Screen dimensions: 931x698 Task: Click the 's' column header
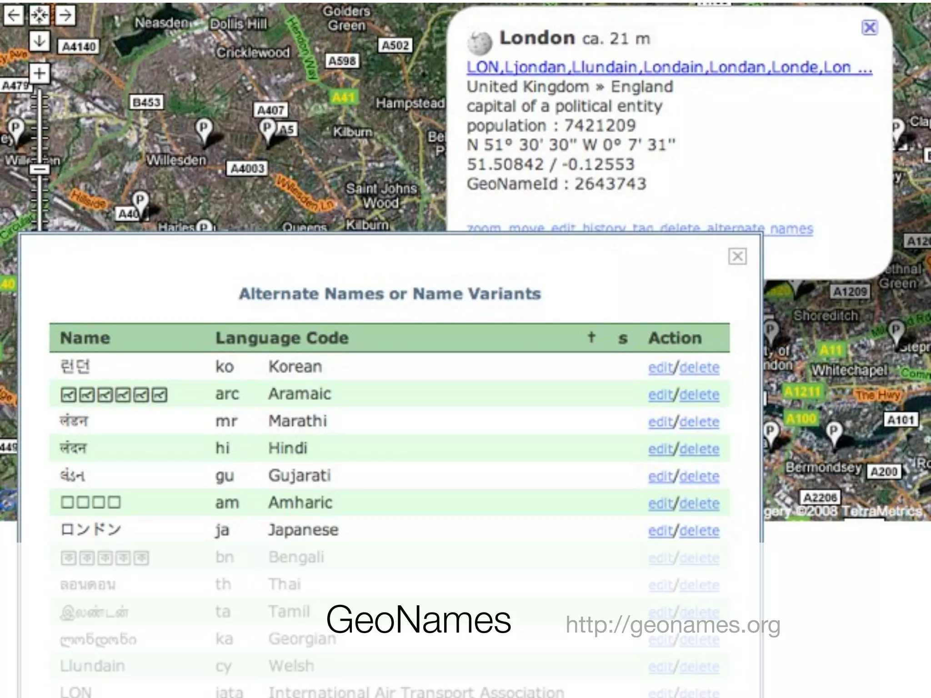[623, 339]
